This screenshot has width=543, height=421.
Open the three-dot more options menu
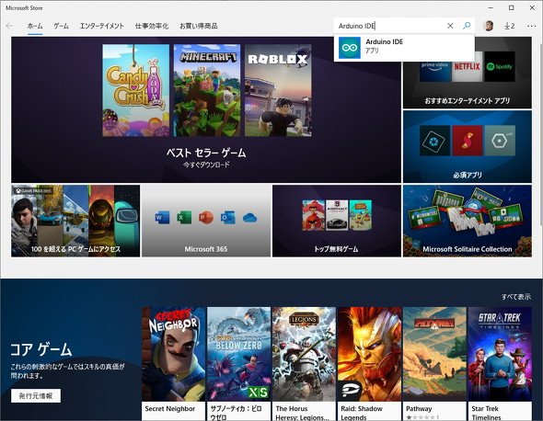(x=531, y=26)
